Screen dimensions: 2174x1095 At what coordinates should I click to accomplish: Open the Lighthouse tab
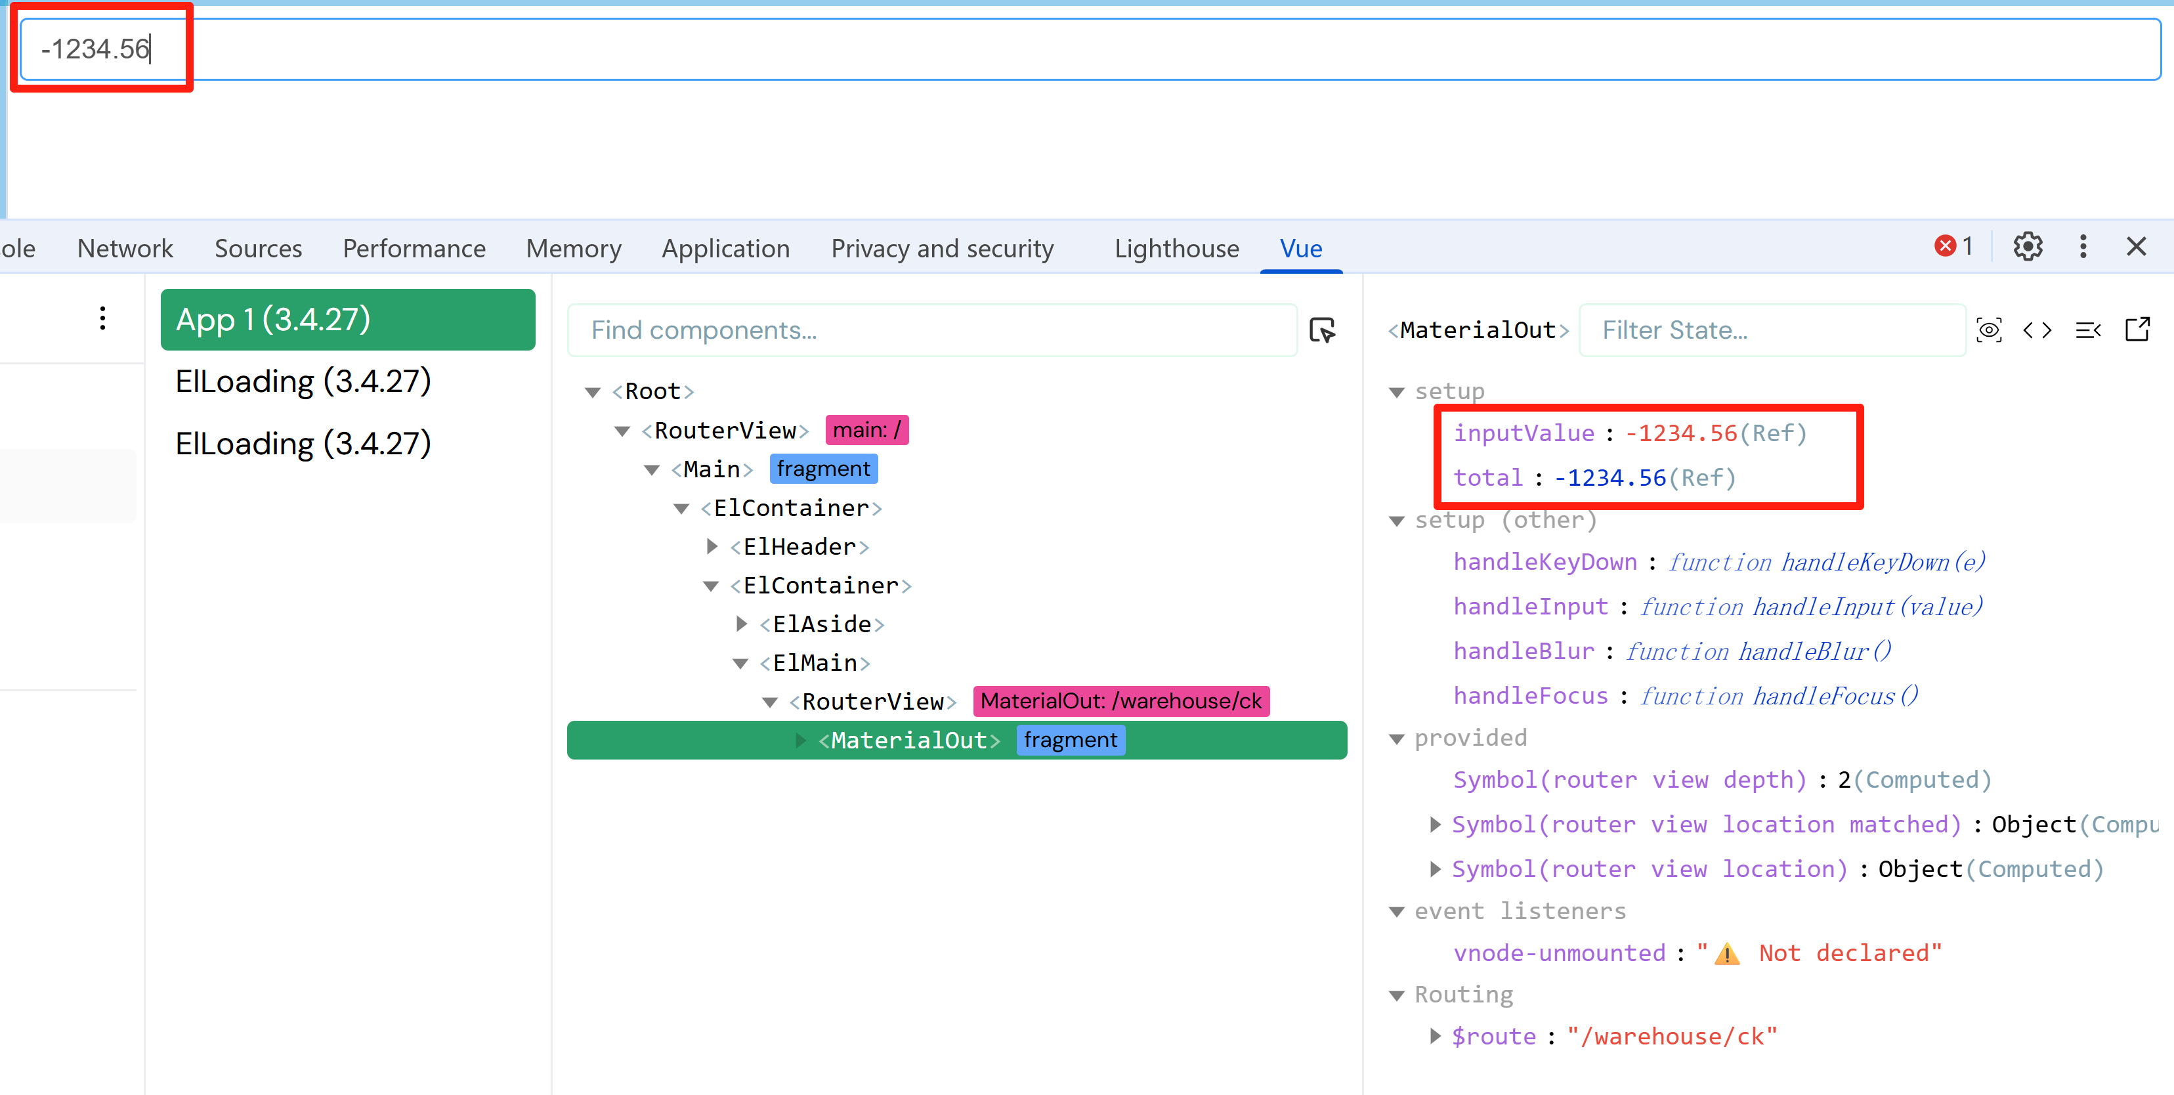click(1176, 248)
